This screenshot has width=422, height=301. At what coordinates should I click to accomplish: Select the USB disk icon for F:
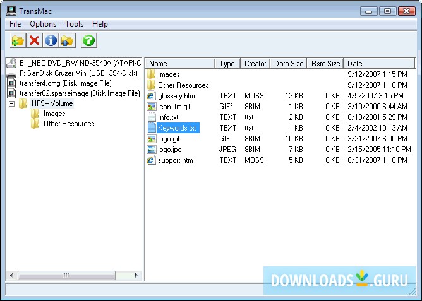[x=11, y=74]
